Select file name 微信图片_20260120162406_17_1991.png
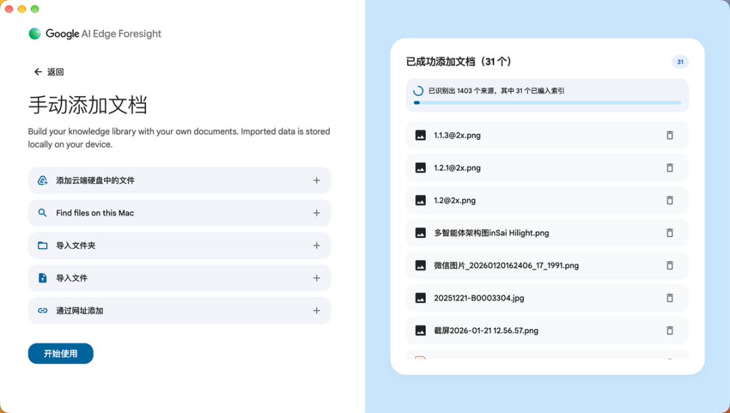 506,266
